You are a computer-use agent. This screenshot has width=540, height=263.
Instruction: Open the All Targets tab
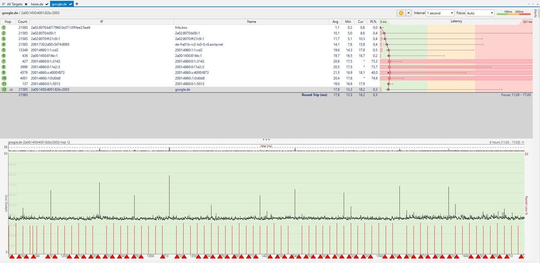pos(13,4)
